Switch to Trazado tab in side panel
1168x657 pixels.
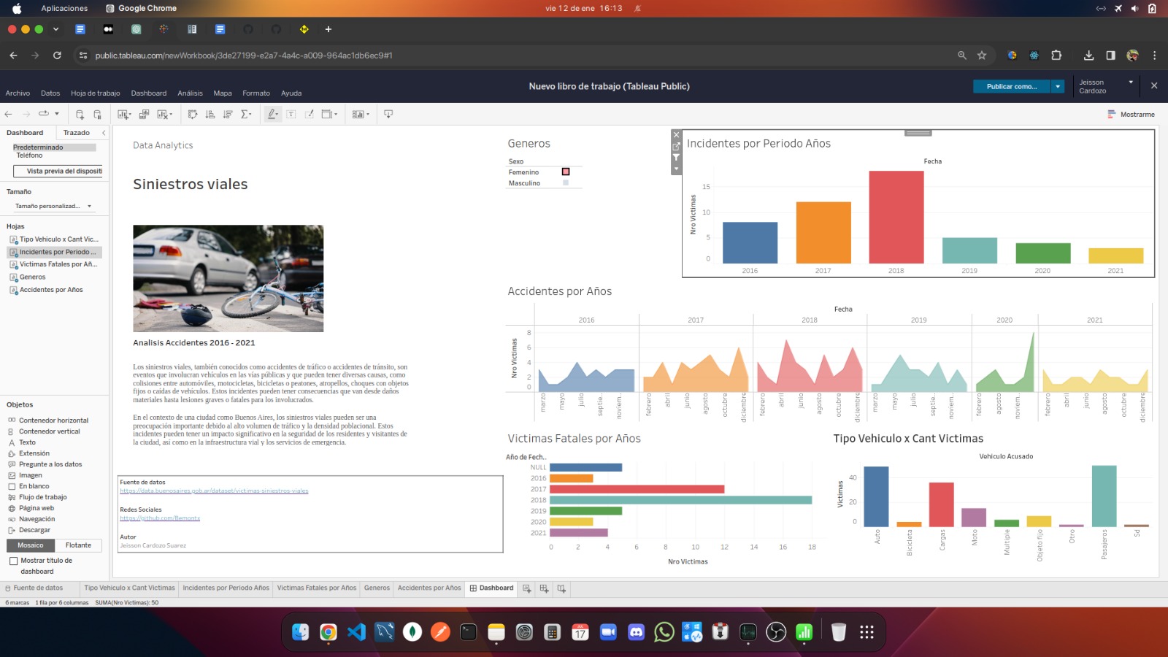click(x=77, y=133)
